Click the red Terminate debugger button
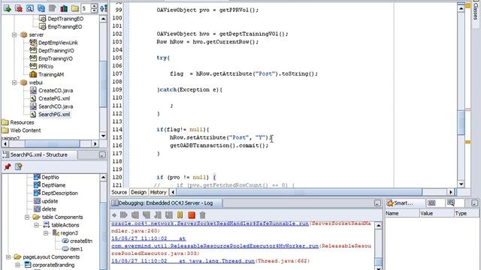 coord(192,215)
